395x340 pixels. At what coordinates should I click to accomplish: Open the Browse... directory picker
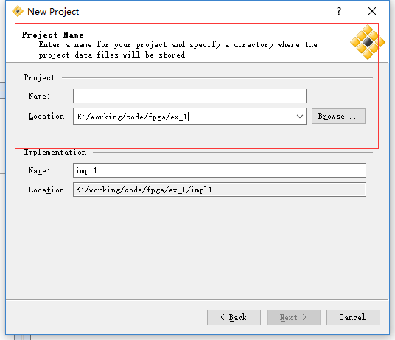(338, 117)
